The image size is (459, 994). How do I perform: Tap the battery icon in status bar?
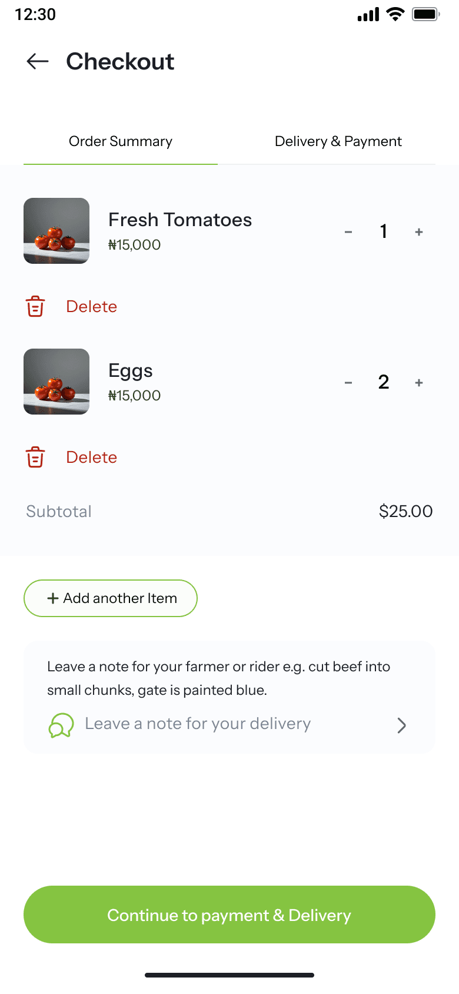(x=425, y=14)
